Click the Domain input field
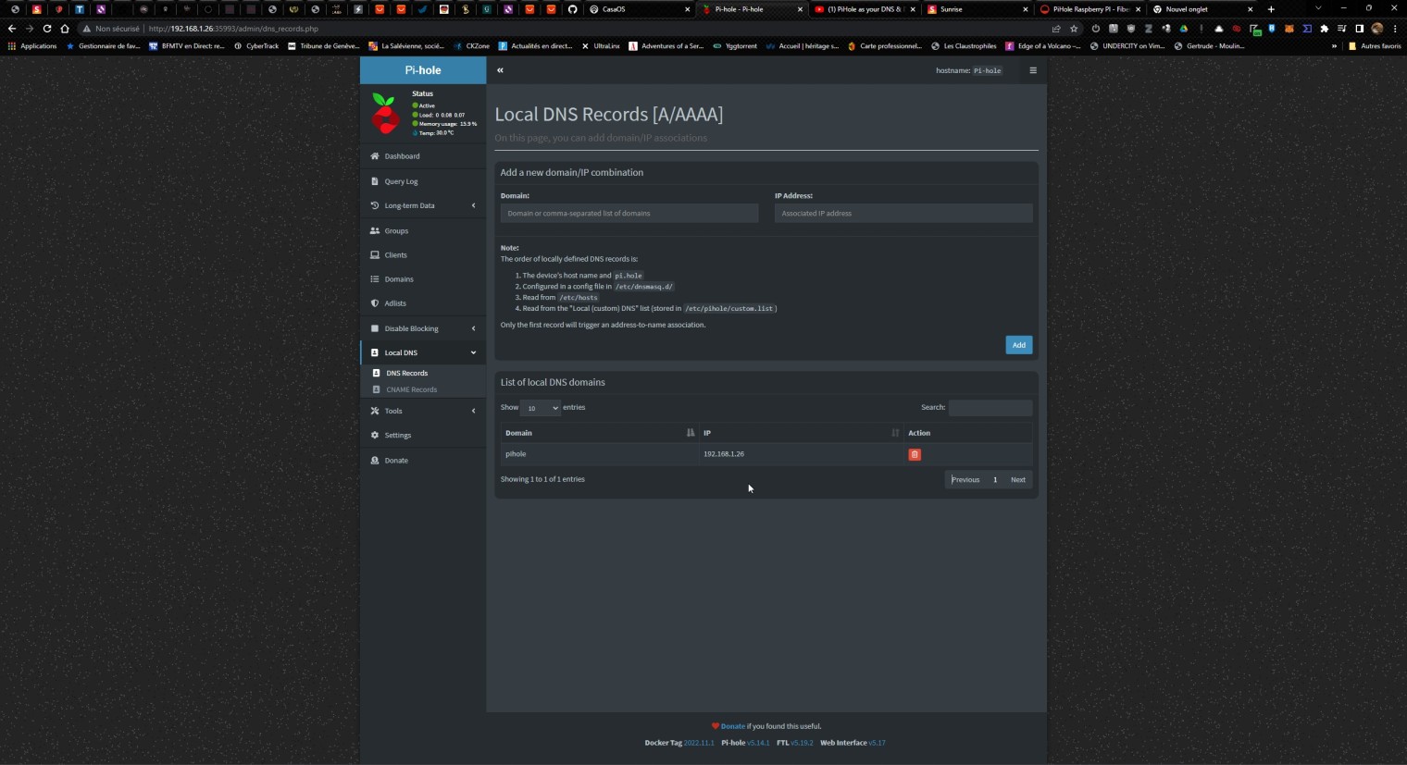 click(x=629, y=214)
